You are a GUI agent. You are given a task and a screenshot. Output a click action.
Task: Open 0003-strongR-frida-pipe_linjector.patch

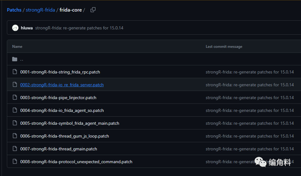[x=58, y=98]
